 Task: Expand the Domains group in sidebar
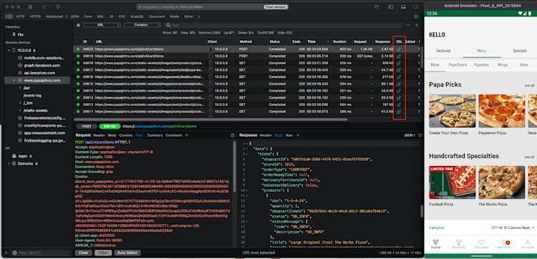[9, 164]
